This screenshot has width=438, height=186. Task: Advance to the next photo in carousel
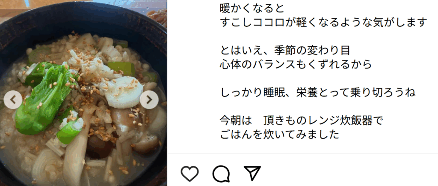tap(149, 99)
